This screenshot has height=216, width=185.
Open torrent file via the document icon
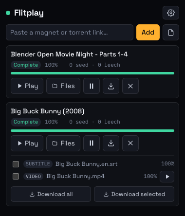(171, 33)
